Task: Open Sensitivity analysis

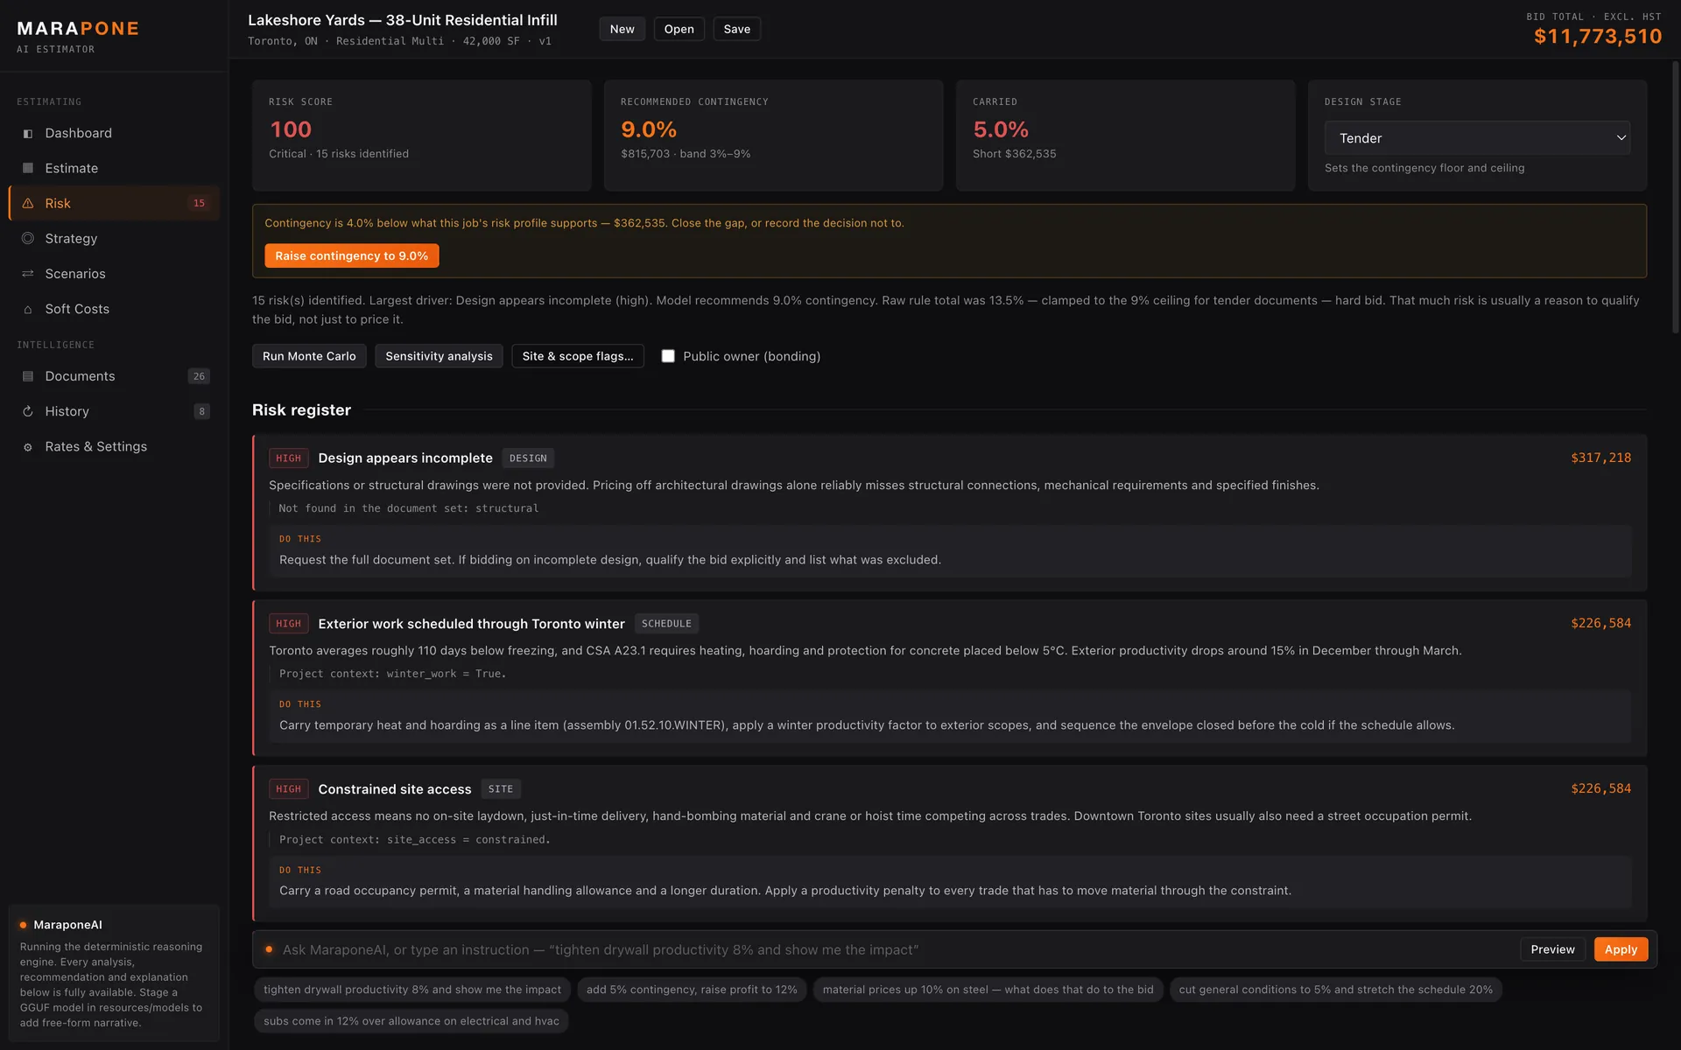Action: pos(439,356)
